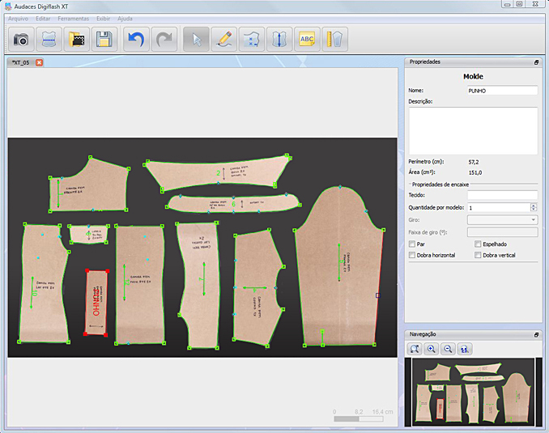Click the fit-to-window zoom icon

(415, 349)
